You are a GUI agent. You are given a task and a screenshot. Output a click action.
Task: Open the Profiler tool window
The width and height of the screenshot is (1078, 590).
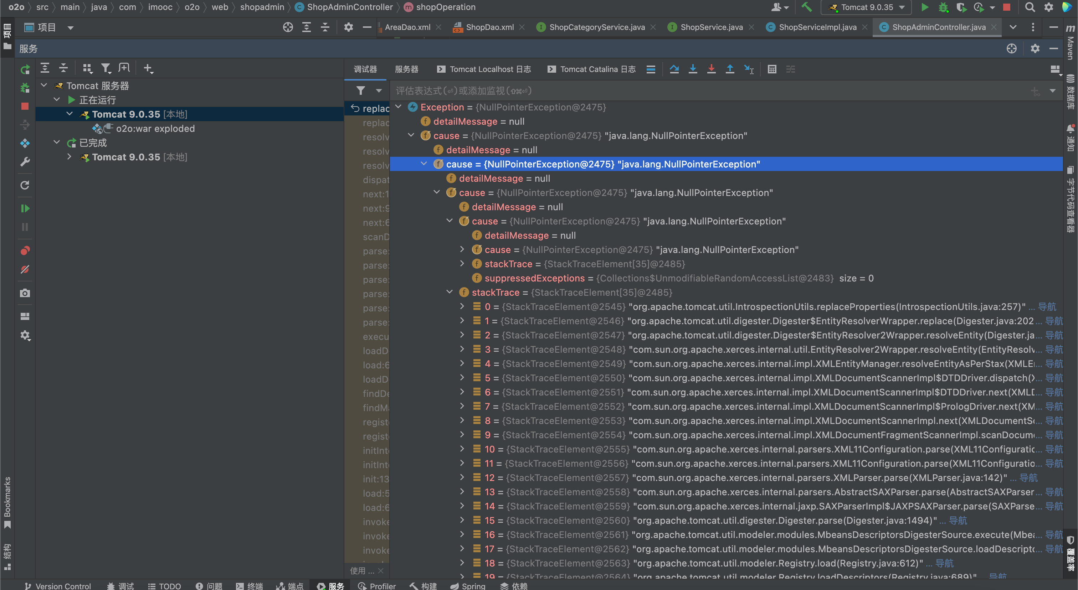[x=377, y=585]
